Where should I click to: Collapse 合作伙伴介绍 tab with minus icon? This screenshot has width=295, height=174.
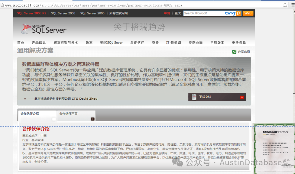54,119
